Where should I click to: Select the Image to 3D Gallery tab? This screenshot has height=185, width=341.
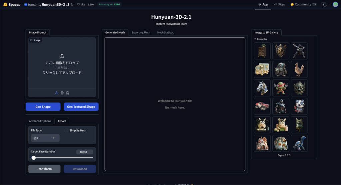pos(266,32)
